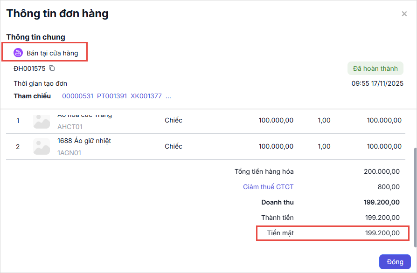Click the Tiền mặt payment row label
The width and height of the screenshot is (417, 273).
(x=280, y=233)
